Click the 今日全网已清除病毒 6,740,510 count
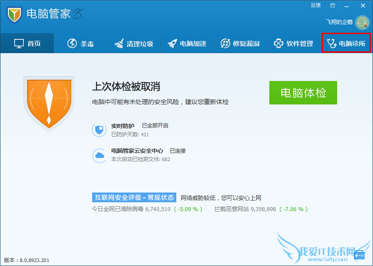Screen dimensions: 373x266 coord(131,209)
